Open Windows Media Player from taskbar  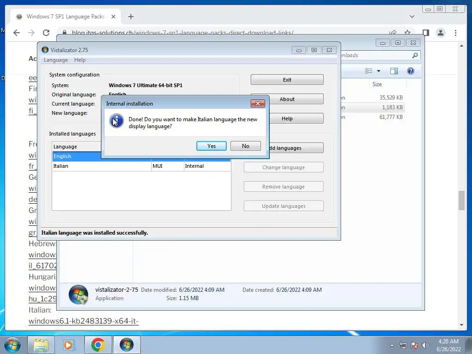pyautogui.click(x=69, y=345)
